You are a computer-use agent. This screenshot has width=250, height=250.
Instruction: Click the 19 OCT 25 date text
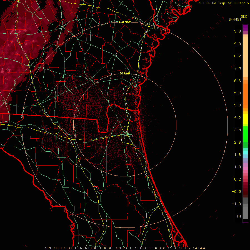click(179, 248)
